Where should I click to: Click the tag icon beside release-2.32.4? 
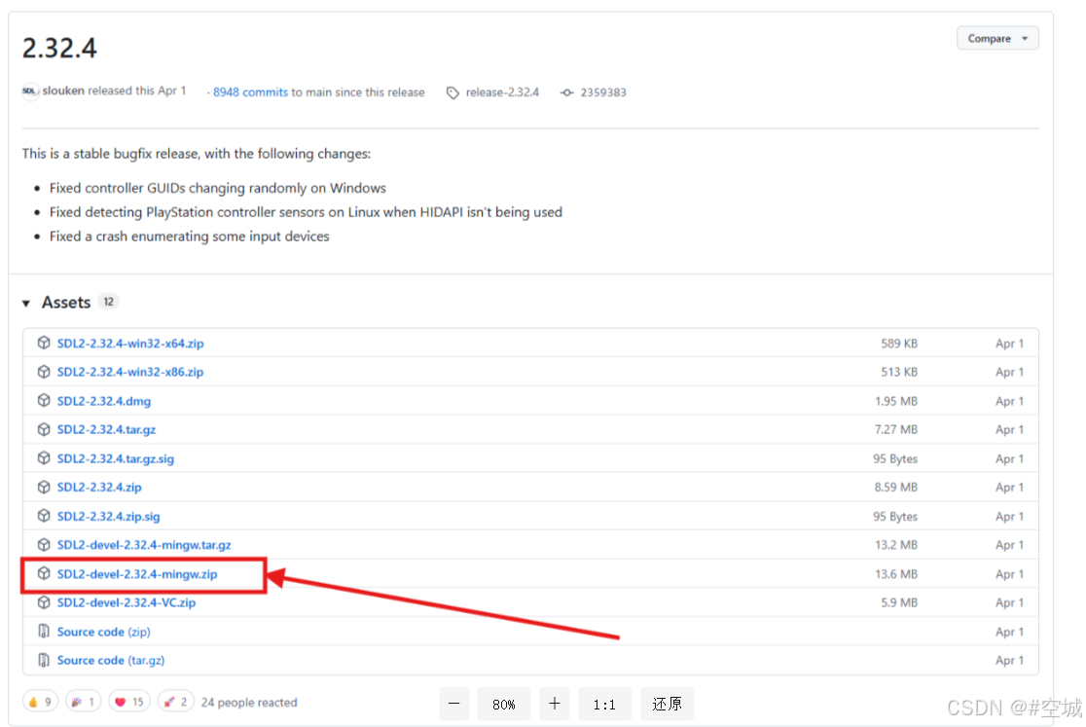pyautogui.click(x=452, y=92)
